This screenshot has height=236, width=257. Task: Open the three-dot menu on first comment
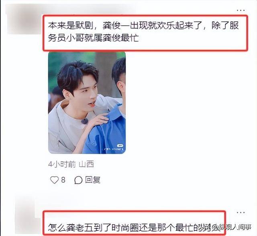(241, 10)
